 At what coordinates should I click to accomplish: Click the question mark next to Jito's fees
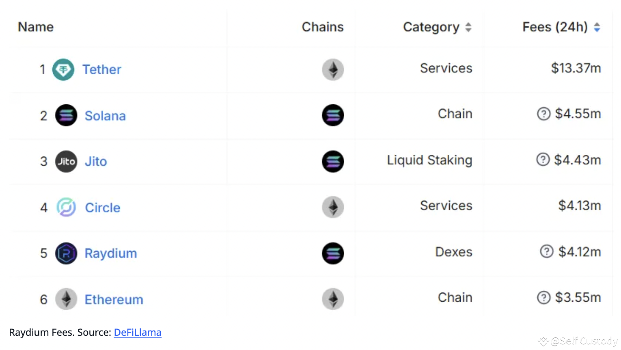(x=543, y=160)
